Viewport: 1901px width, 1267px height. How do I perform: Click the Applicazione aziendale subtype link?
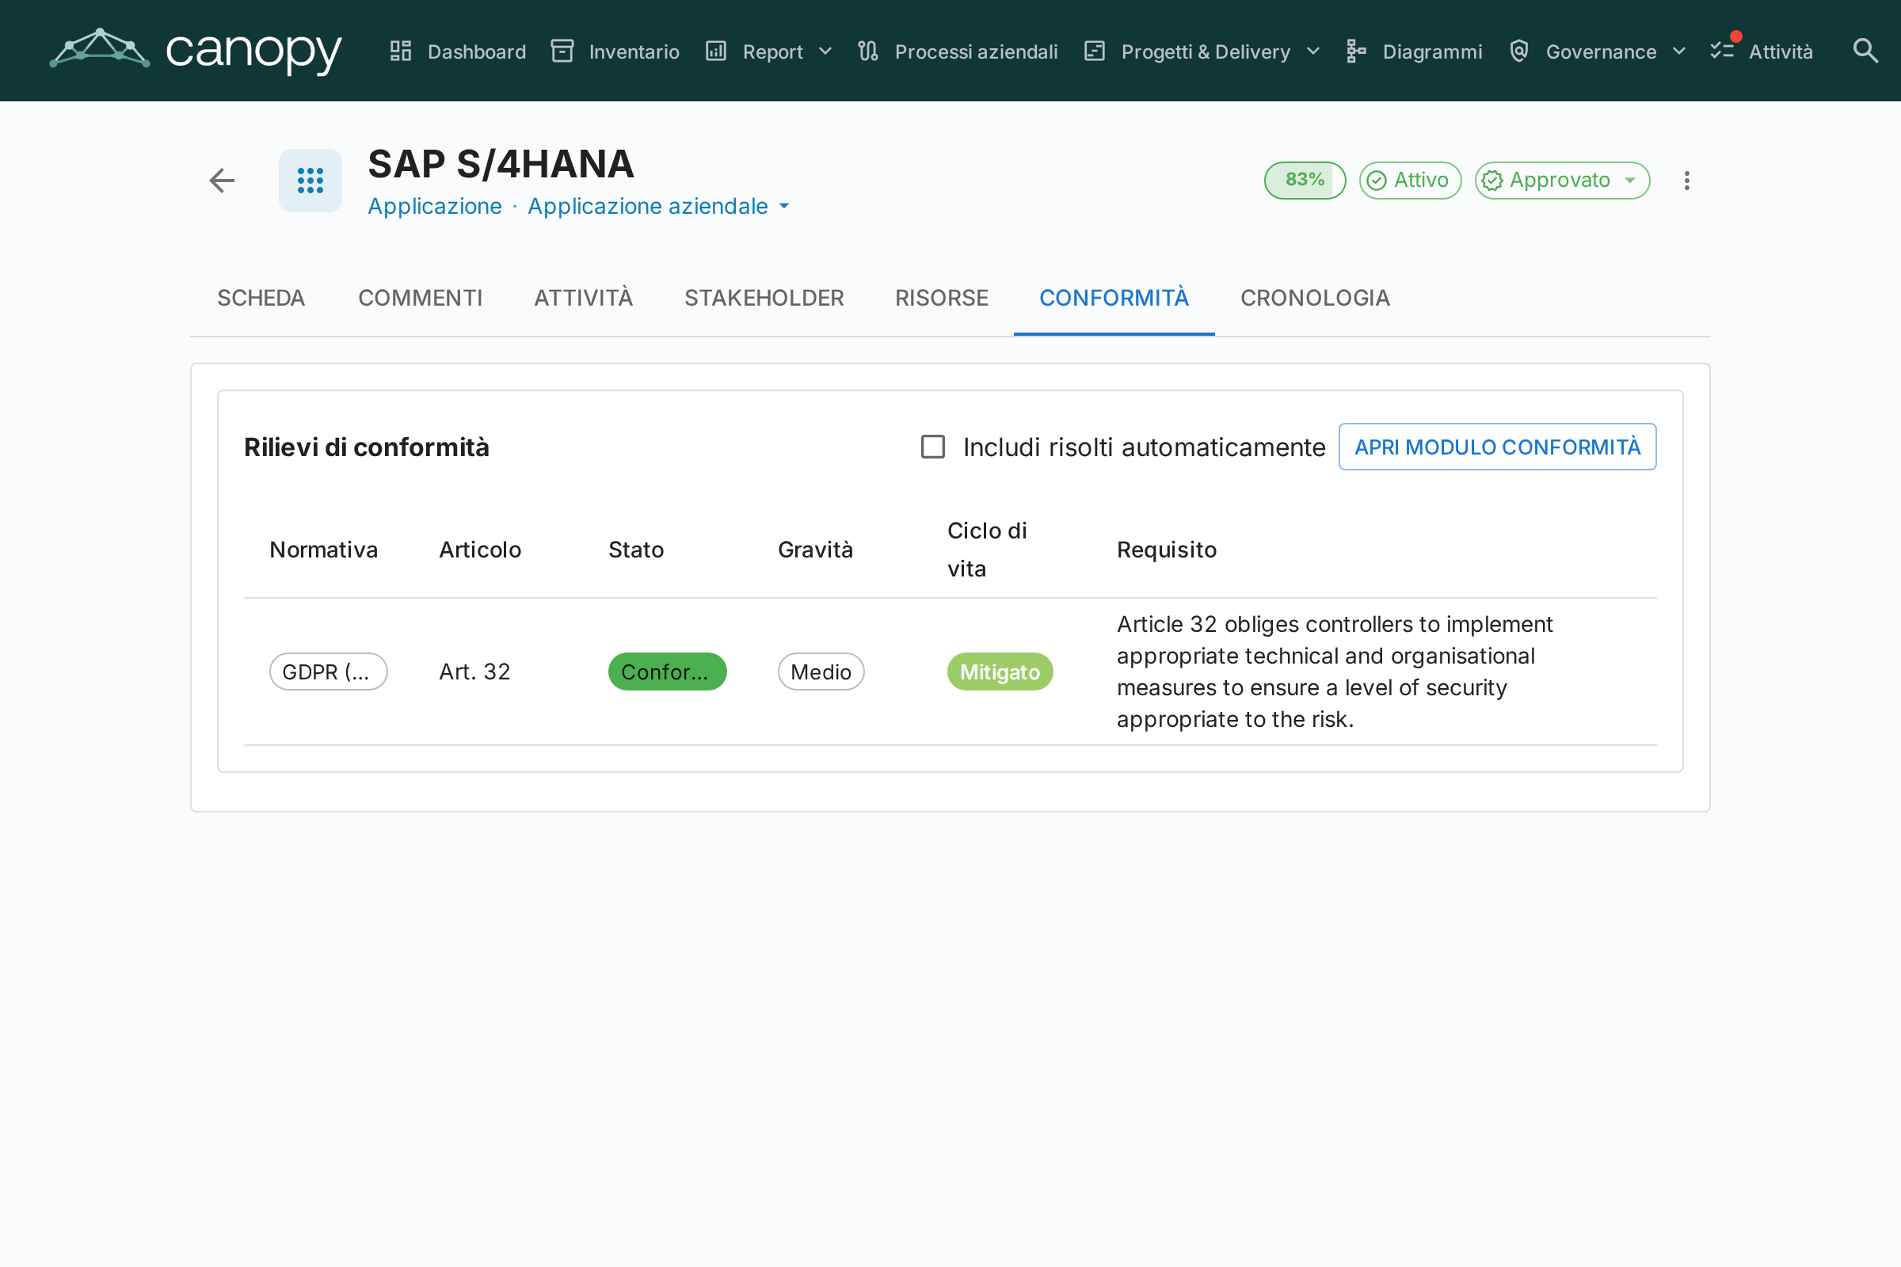(x=648, y=206)
